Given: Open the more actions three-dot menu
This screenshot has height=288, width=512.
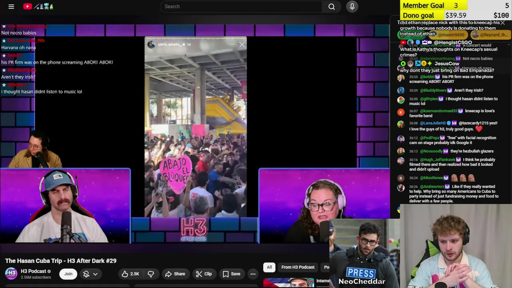Looking at the screenshot, I should [x=253, y=274].
